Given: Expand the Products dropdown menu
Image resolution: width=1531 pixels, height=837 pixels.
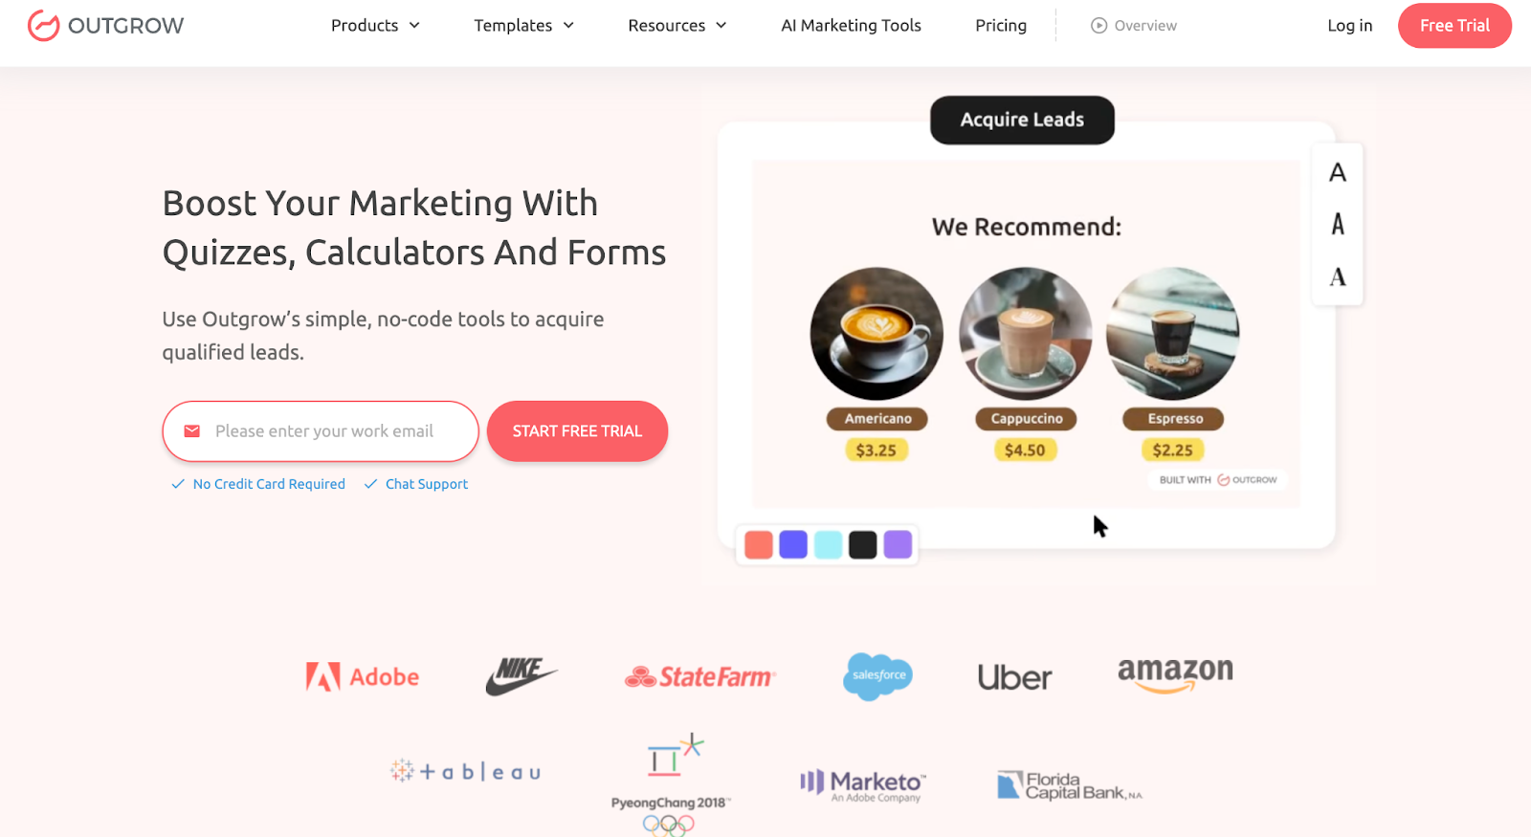Looking at the screenshot, I should point(375,26).
